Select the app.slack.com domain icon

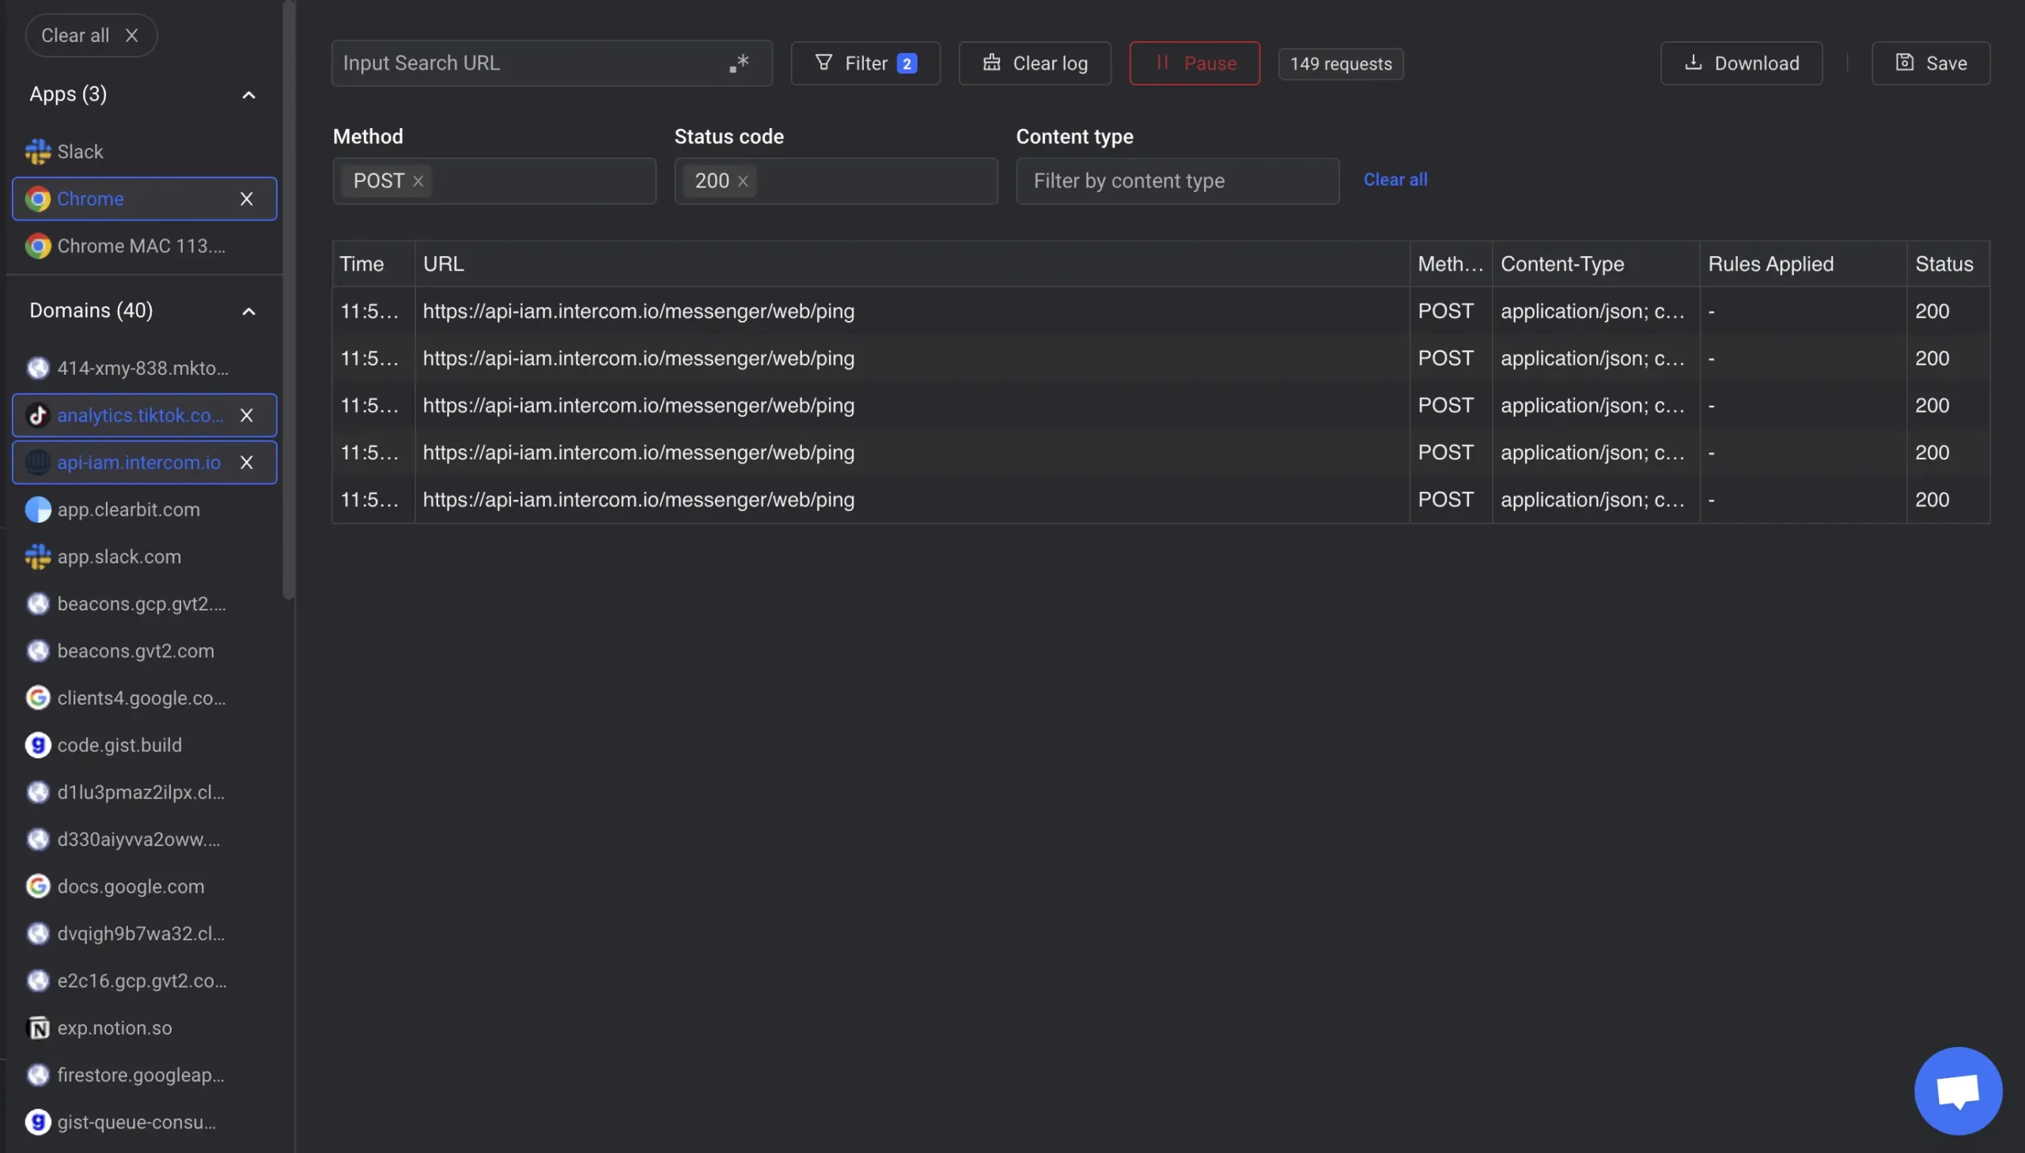[x=38, y=557]
